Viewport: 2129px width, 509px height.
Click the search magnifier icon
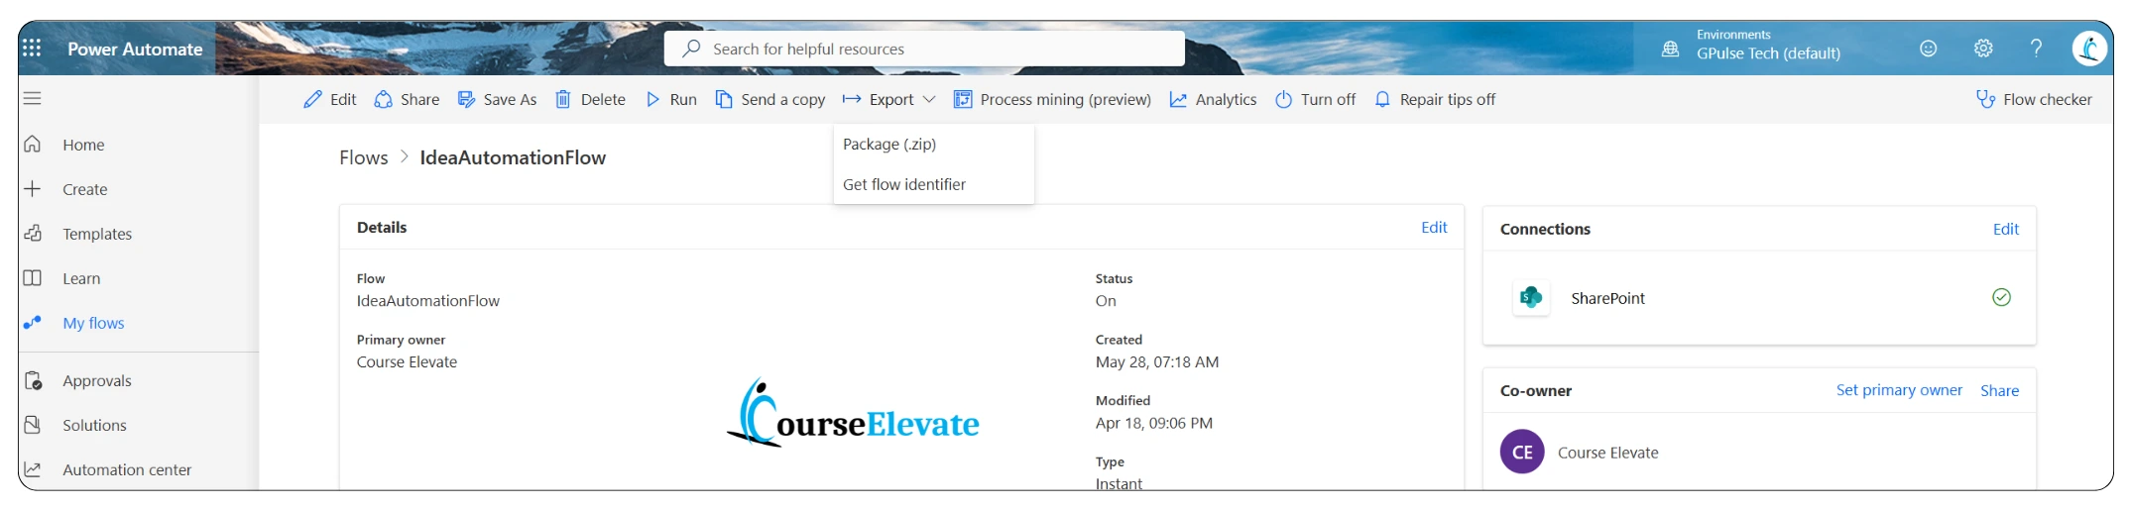(692, 48)
